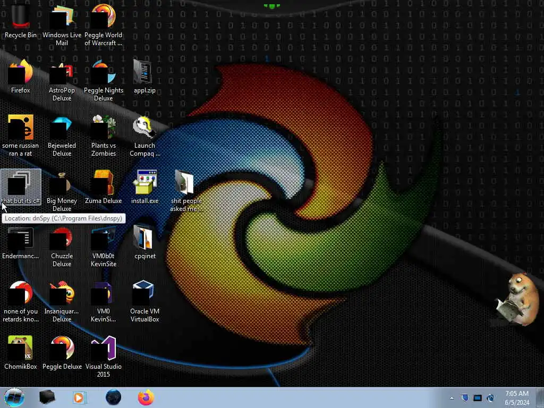Open the 'shit people asked me' folder
The height and width of the screenshot is (408, 544).
click(186, 191)
